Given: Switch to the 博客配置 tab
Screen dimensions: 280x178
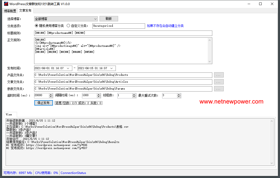Looking at the screenshot, I should click(x=10, y=11).
